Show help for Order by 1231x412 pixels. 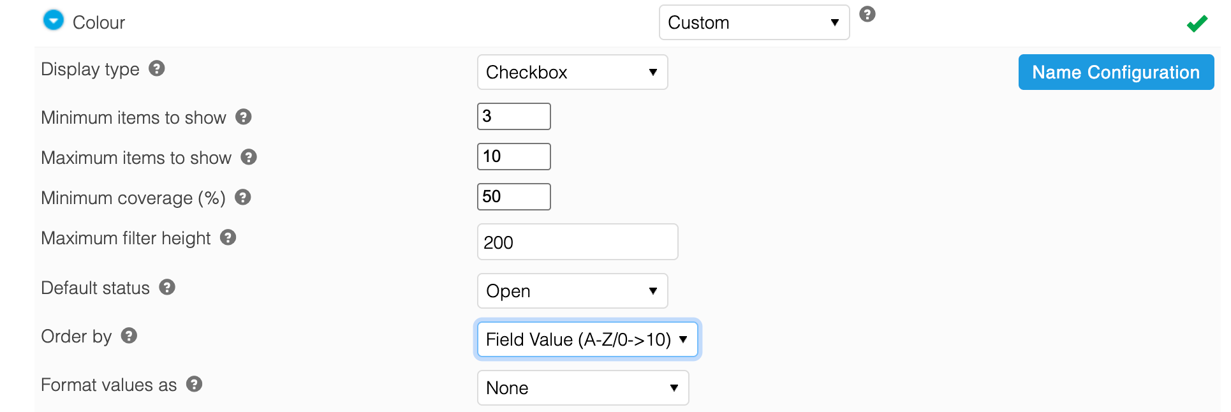point(129,335)
